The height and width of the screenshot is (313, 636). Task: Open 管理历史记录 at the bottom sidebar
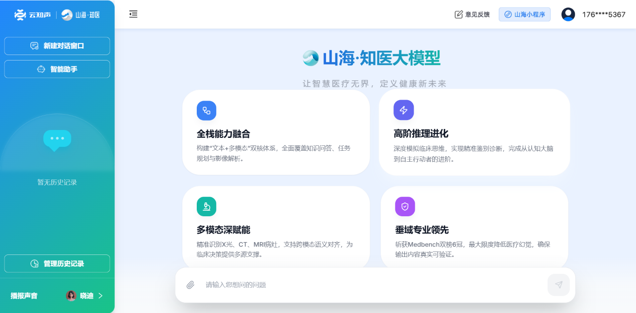coord(57,263)
